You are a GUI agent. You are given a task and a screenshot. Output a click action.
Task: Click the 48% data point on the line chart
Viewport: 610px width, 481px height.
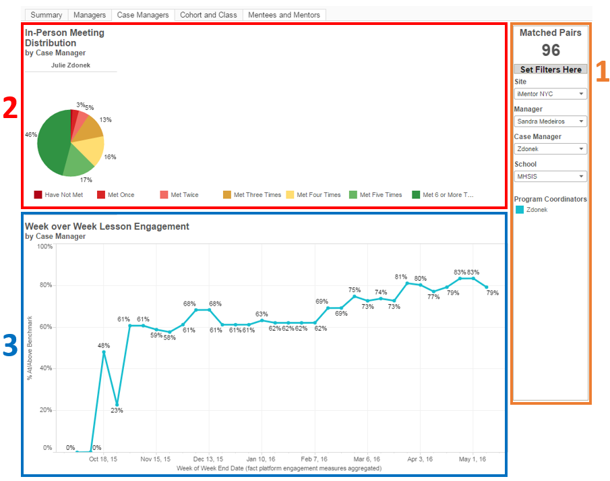click(x=104, y=351)
